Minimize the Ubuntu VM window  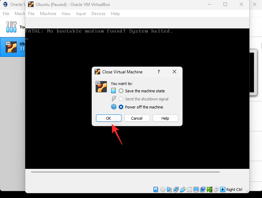point(209,4)
